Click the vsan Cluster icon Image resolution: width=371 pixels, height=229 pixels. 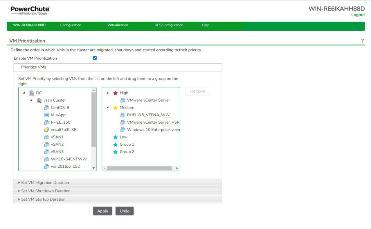(39, 100)
